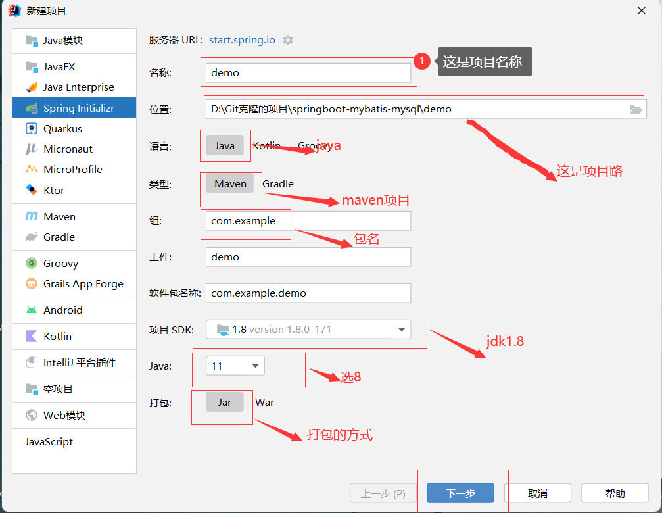Click the Quarkus logo icon
Viewport: 662px width, 513px height.
tap(32, 128)
